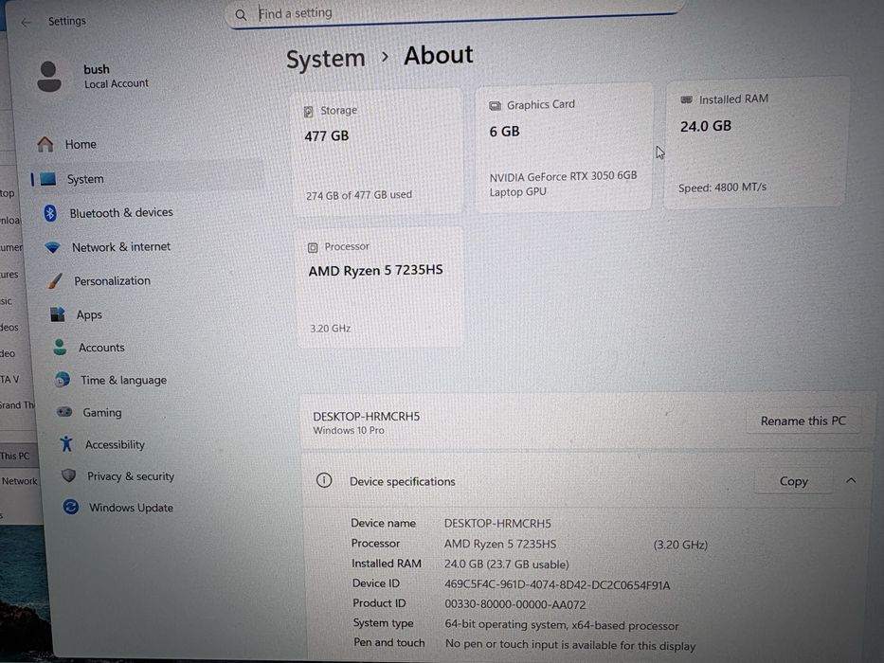Click Windows 10 Pro label

pos(349,431)
